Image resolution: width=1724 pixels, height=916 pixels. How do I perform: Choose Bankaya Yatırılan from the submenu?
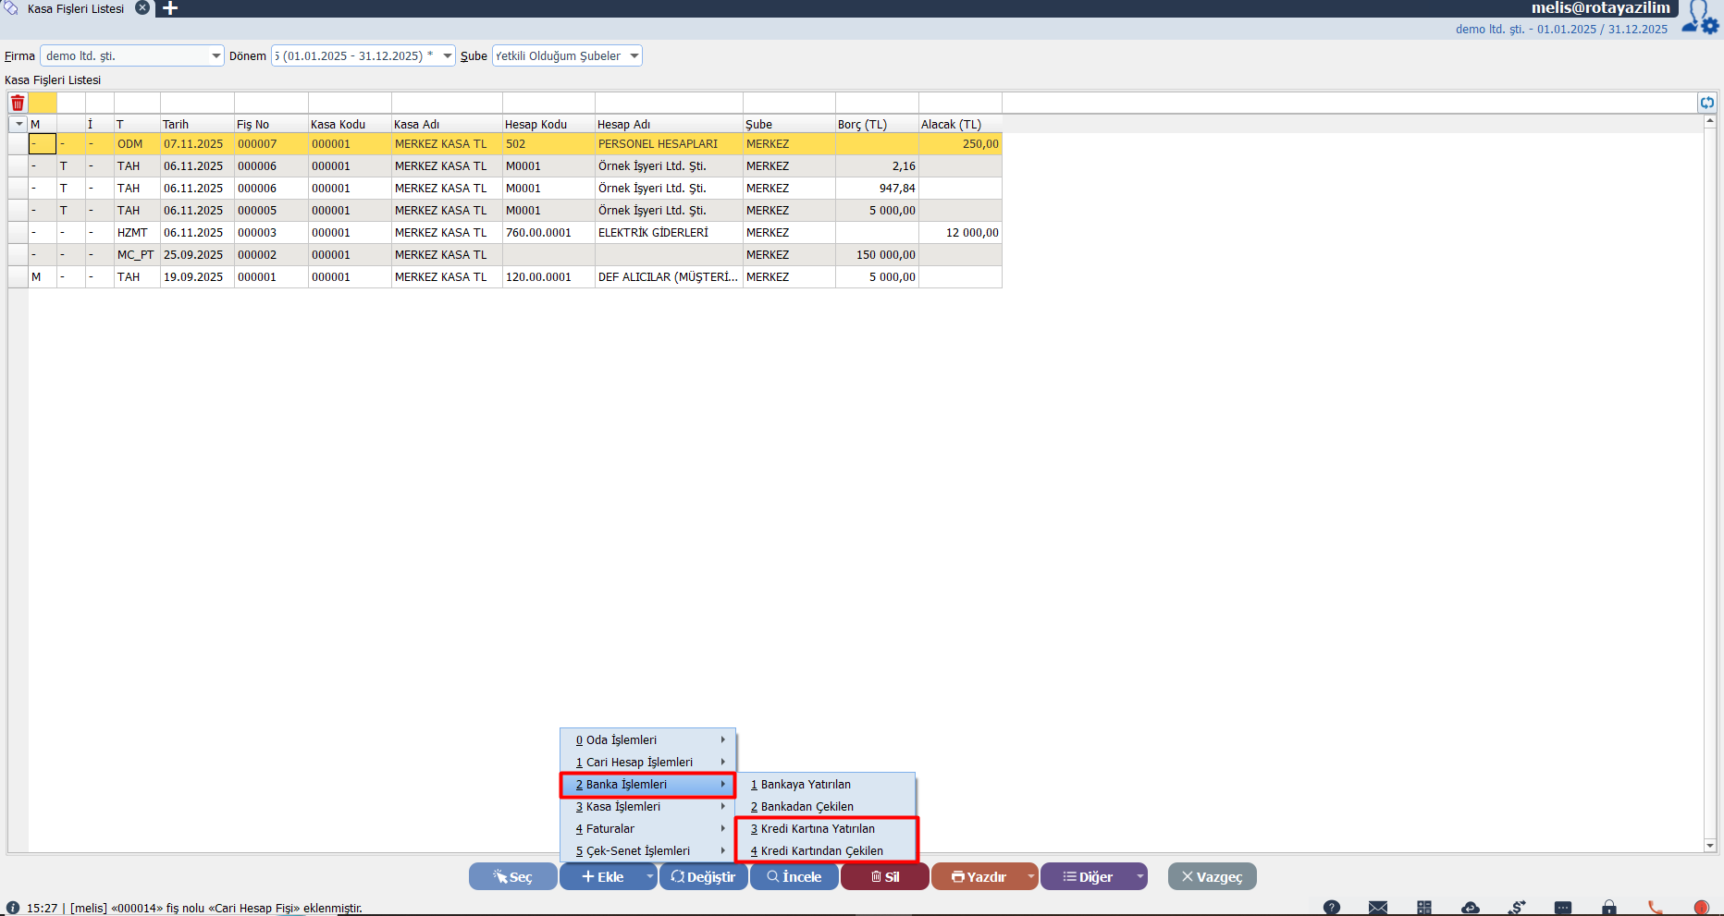pyautogui.click(x=806, y=785)
